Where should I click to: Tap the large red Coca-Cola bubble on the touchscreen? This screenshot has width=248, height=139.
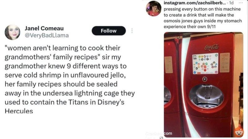[205, 67]
